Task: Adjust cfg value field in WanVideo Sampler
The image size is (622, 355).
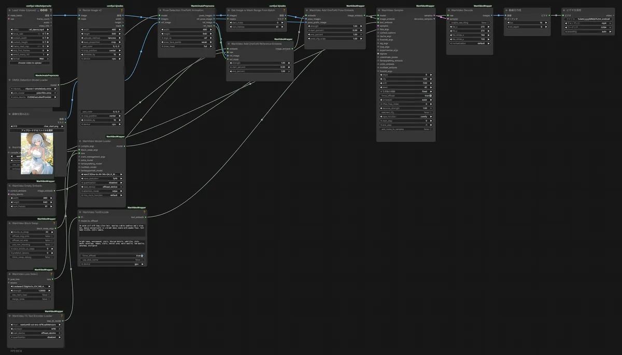Action: (x=406, y=79)
